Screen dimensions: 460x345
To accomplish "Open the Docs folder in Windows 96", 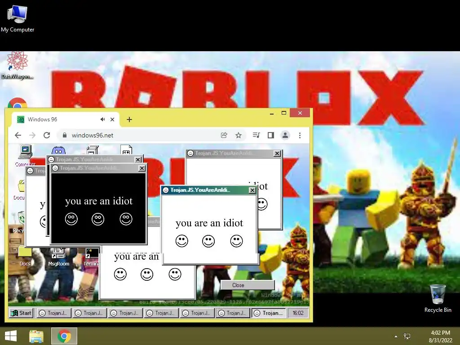I will [x=25, y=257].
